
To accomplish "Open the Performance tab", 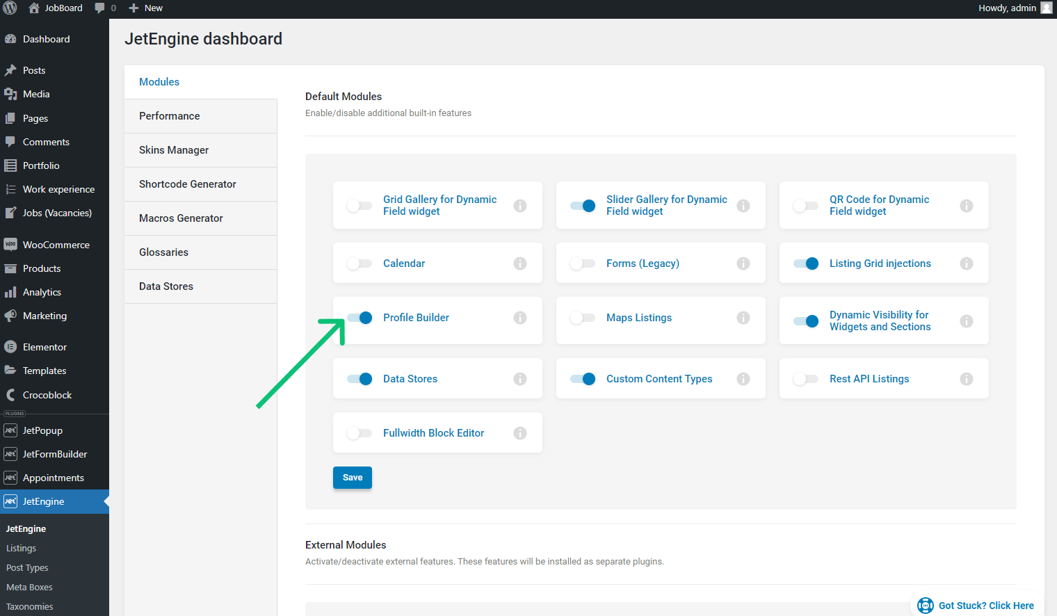I will 200,116.
